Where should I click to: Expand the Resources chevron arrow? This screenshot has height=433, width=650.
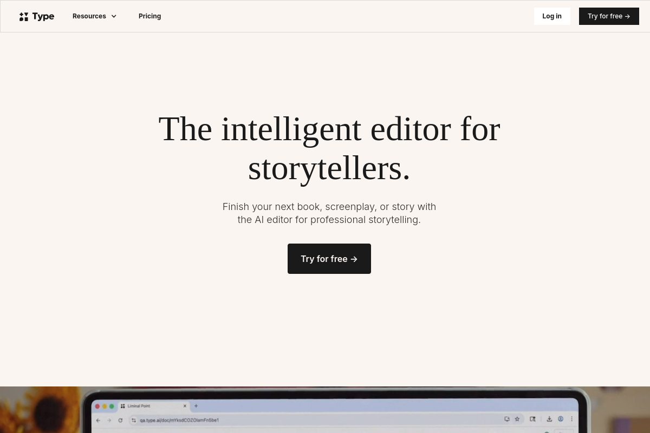114,16
